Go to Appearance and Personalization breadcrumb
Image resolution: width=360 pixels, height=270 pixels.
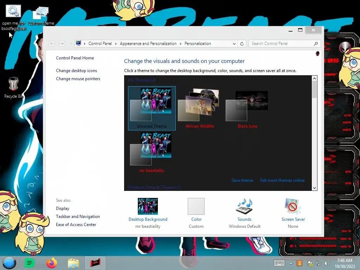(148, 44)
